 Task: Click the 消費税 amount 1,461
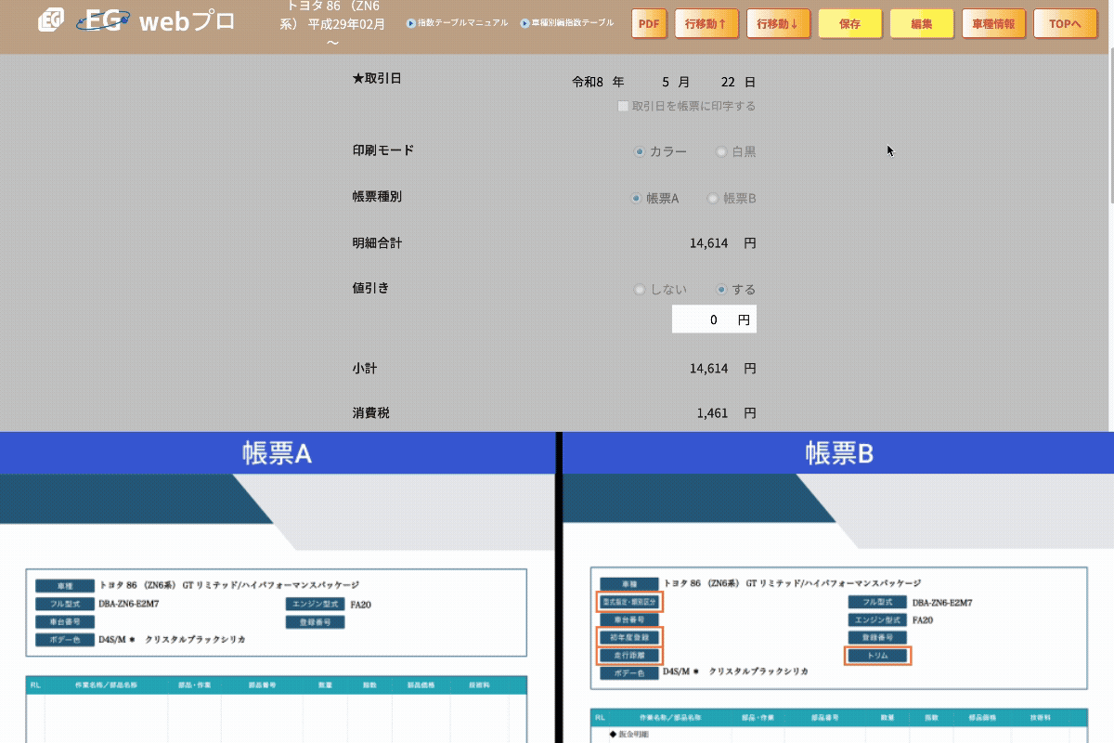point(713,413)
